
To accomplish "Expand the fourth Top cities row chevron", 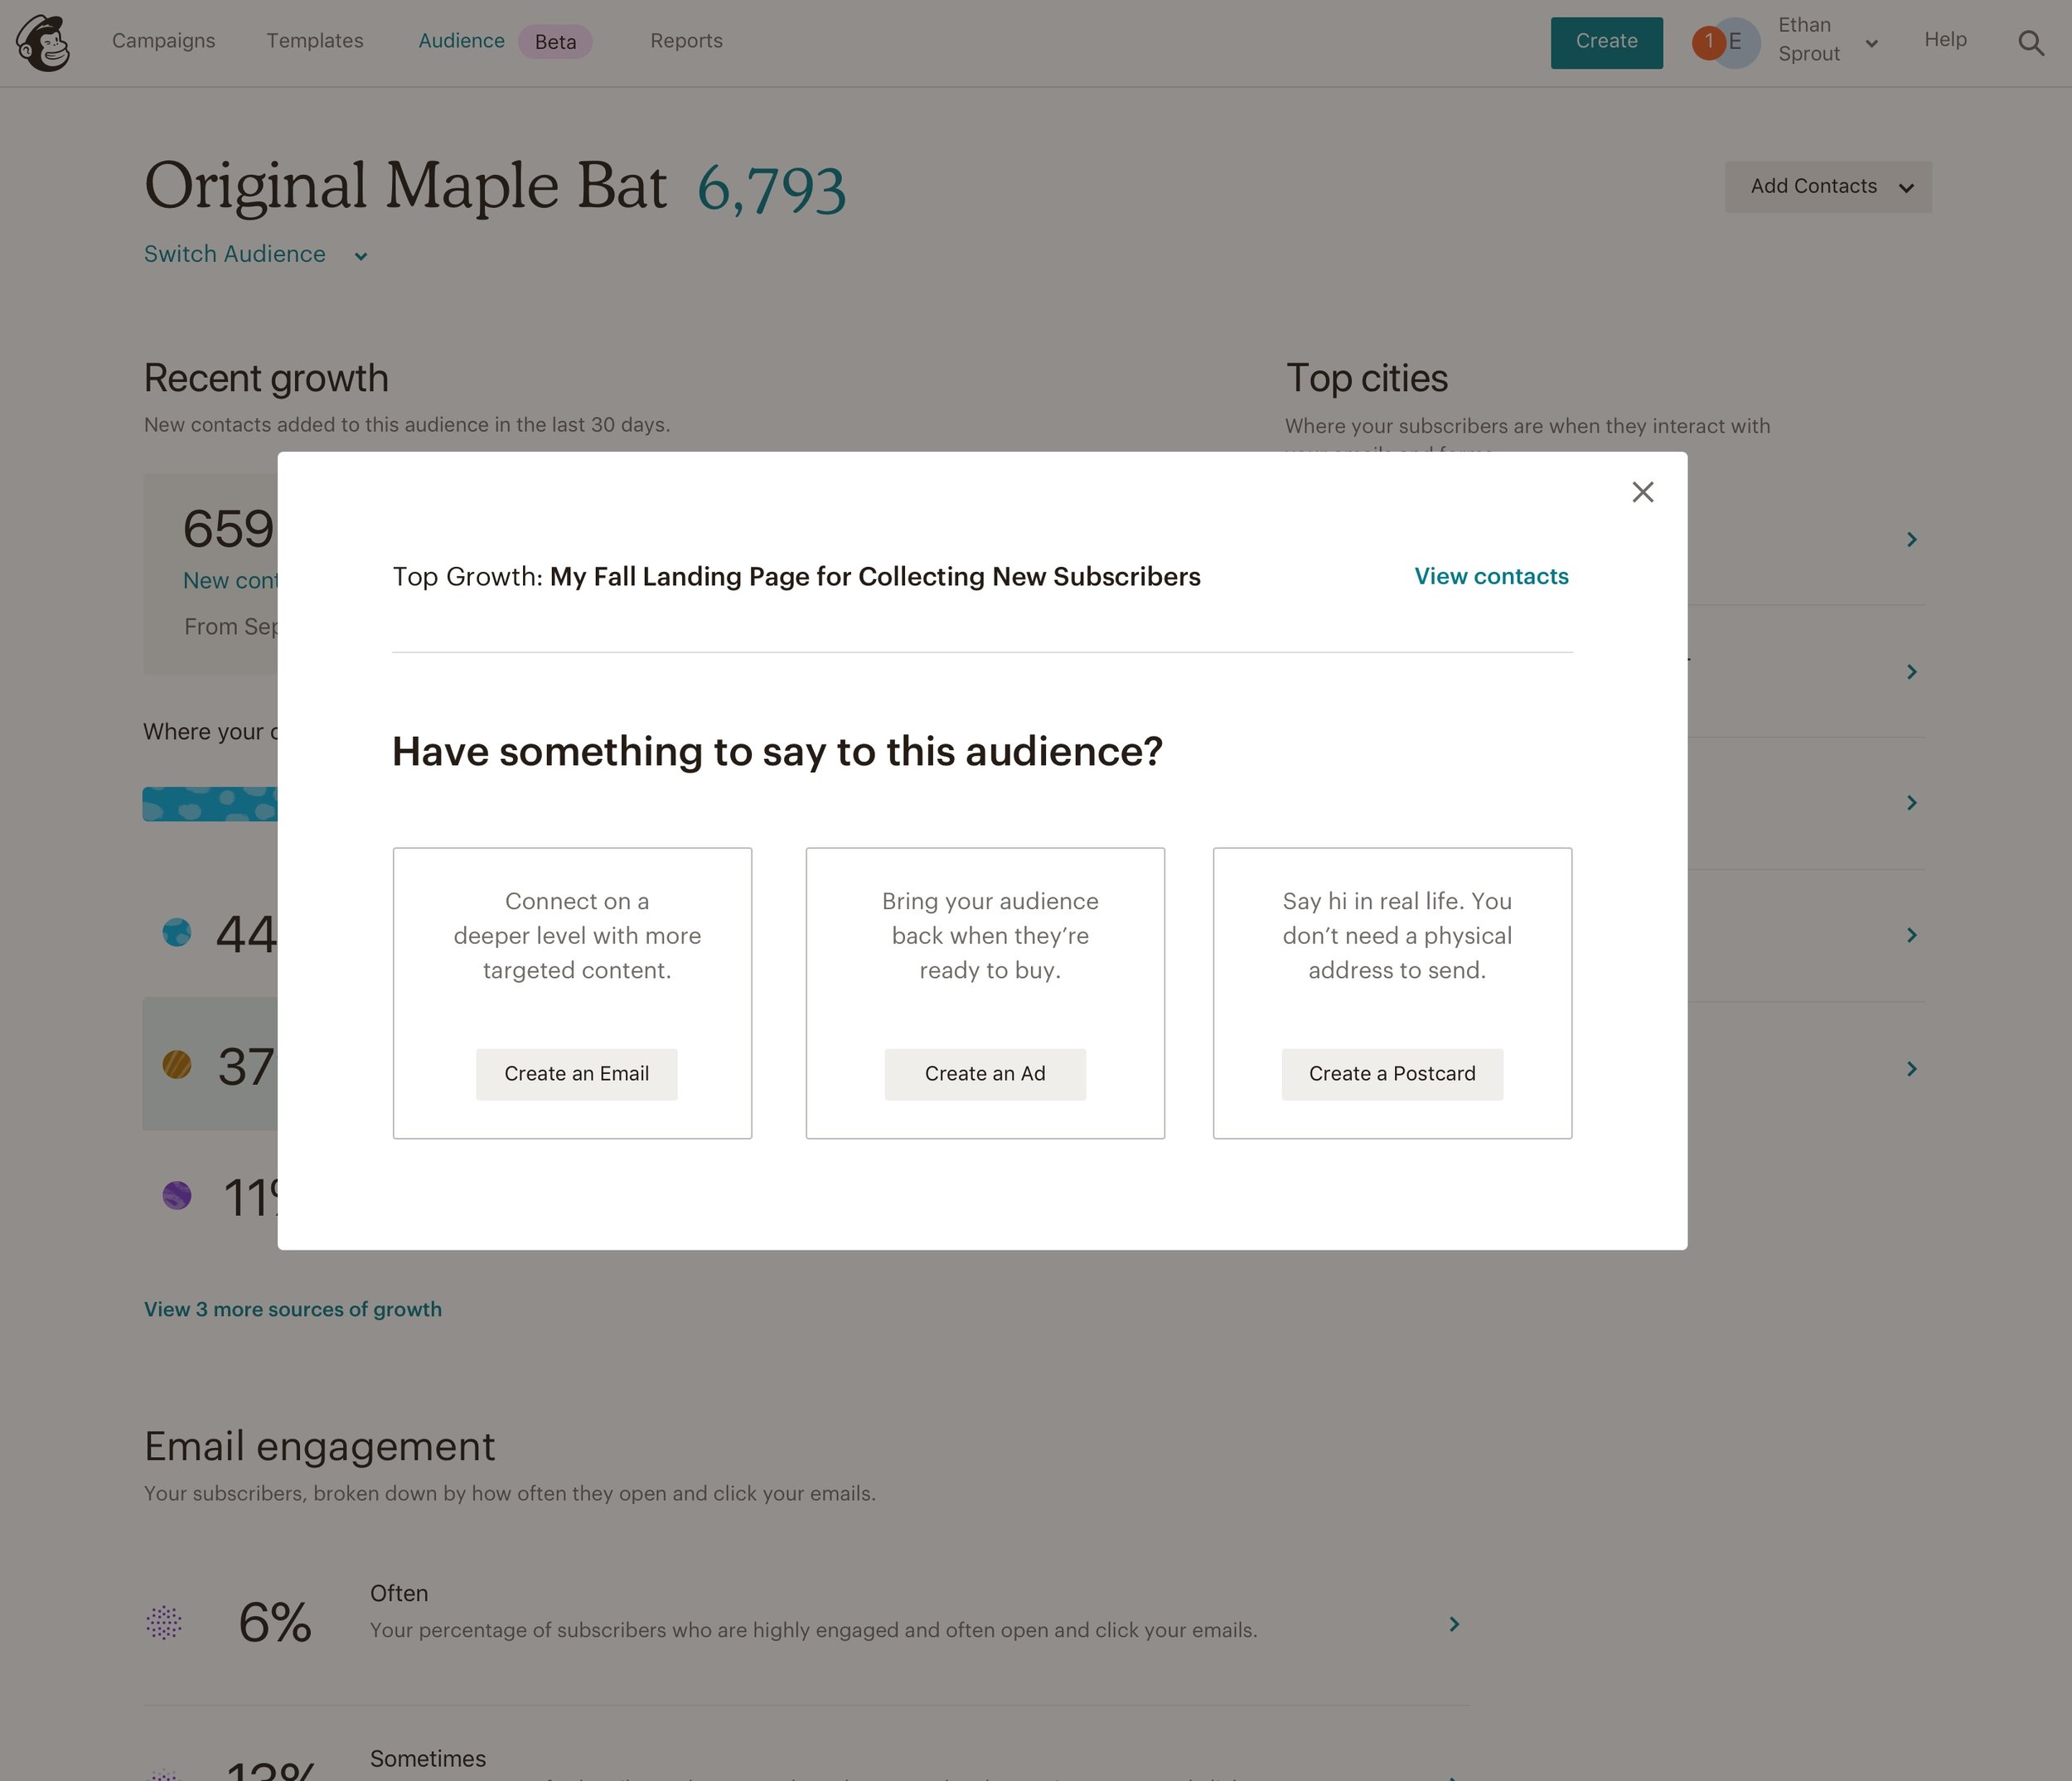I will click(1911, 935).
